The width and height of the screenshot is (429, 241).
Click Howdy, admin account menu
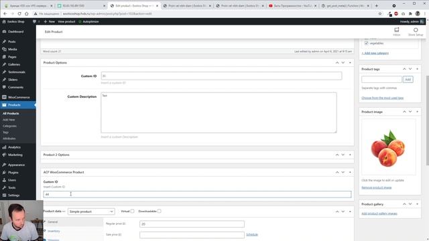point(412,21)
